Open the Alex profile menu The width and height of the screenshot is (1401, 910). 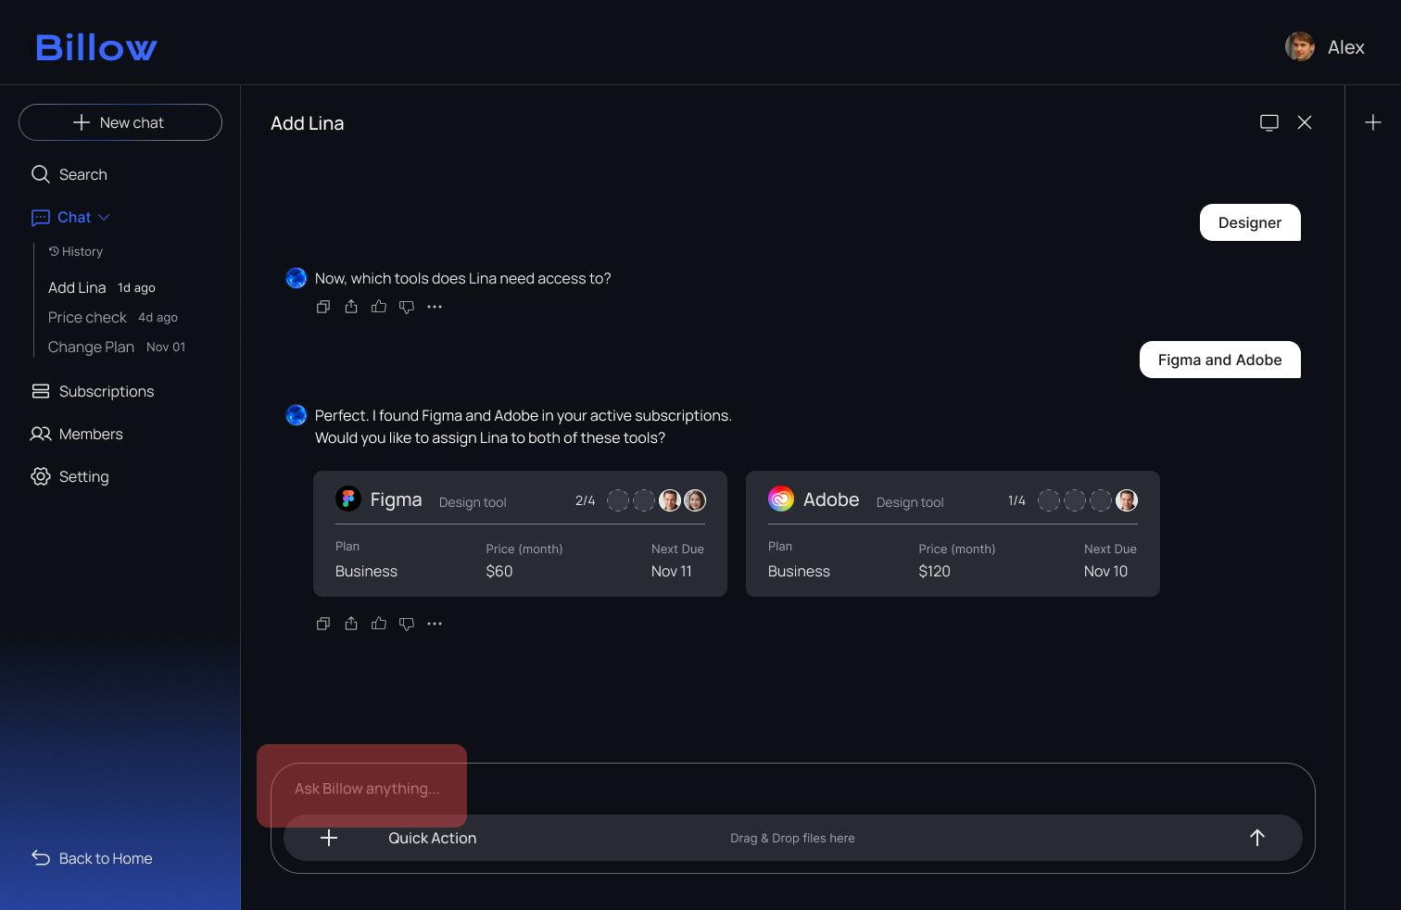tap(1325, 46)
